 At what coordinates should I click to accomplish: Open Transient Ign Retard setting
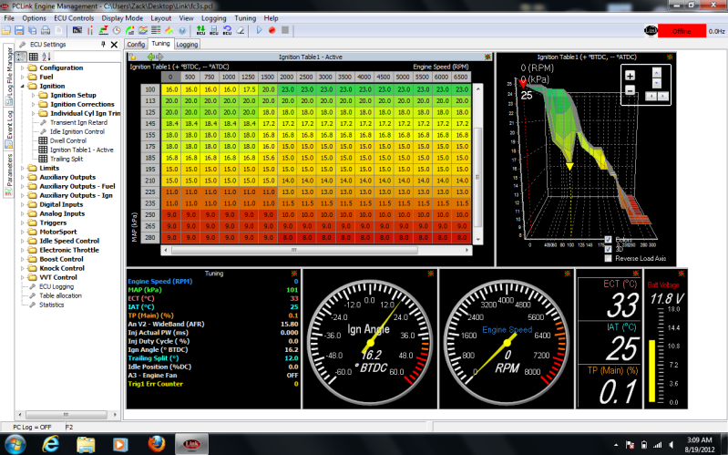pos(78,123)
